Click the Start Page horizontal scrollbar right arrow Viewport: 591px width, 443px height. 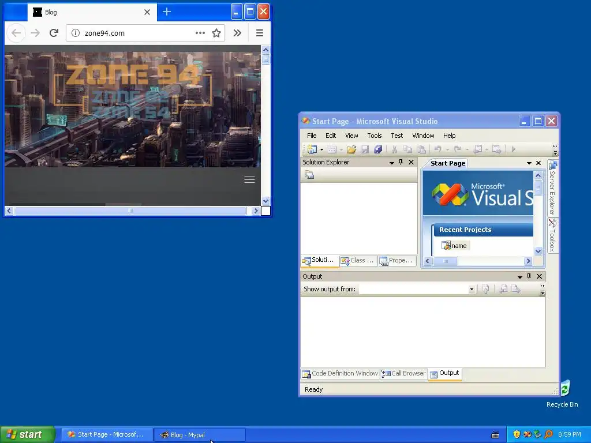point(528,261)
